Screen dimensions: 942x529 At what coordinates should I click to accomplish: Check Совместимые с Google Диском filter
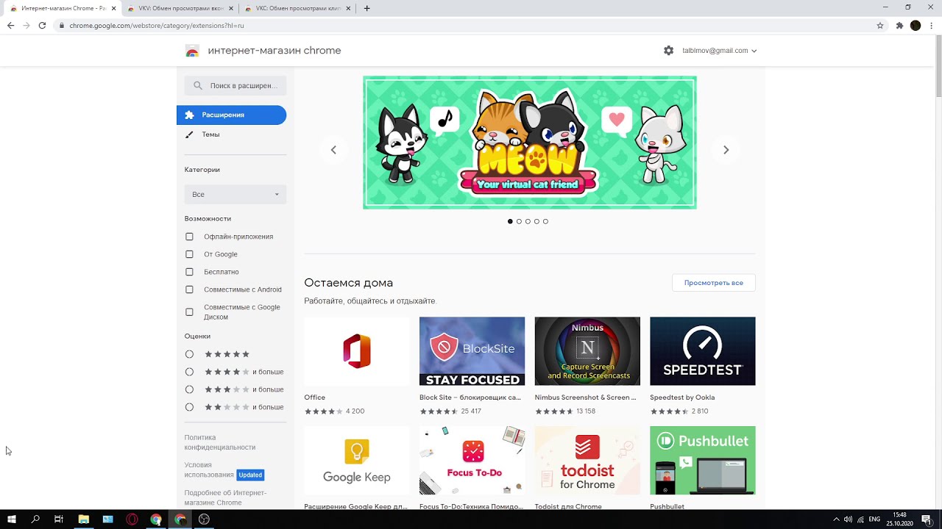coord(189,312)
